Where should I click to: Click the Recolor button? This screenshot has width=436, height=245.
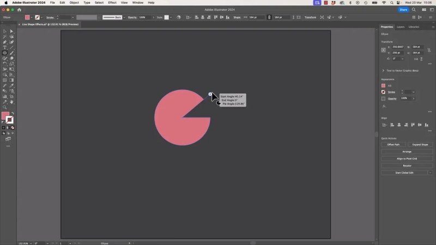(407, 166)
